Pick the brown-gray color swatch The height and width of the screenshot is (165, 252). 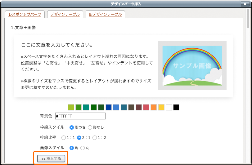coord(131,107)
